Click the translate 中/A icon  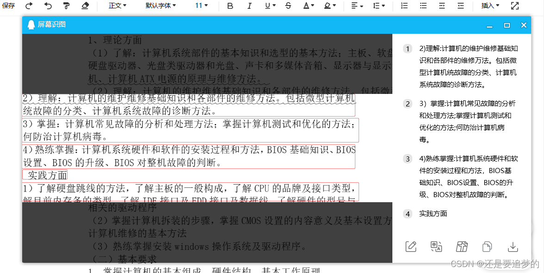[436, 246]
